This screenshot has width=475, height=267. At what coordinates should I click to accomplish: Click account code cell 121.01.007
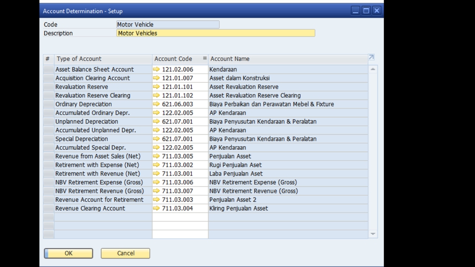pyautogui.click(x=180, y=78)
